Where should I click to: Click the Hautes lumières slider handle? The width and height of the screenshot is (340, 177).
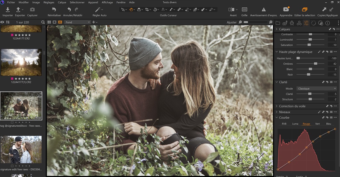click(298, 58)
